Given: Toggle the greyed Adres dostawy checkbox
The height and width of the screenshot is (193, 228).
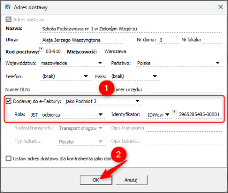Looking at the screenshot, I should [x=8, y=19].
